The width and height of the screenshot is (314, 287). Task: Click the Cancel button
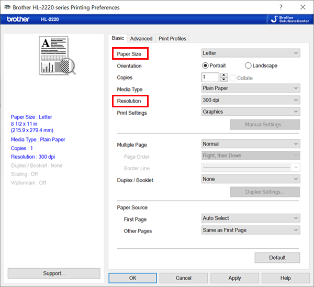pos(184,278)
